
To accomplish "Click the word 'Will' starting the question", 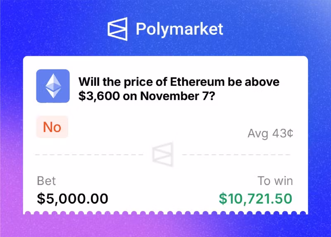I will pos(89,81).
